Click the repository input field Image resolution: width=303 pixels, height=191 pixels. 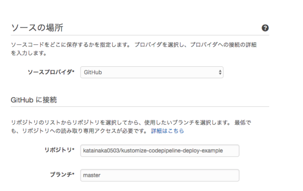click(x=160, y=151)
